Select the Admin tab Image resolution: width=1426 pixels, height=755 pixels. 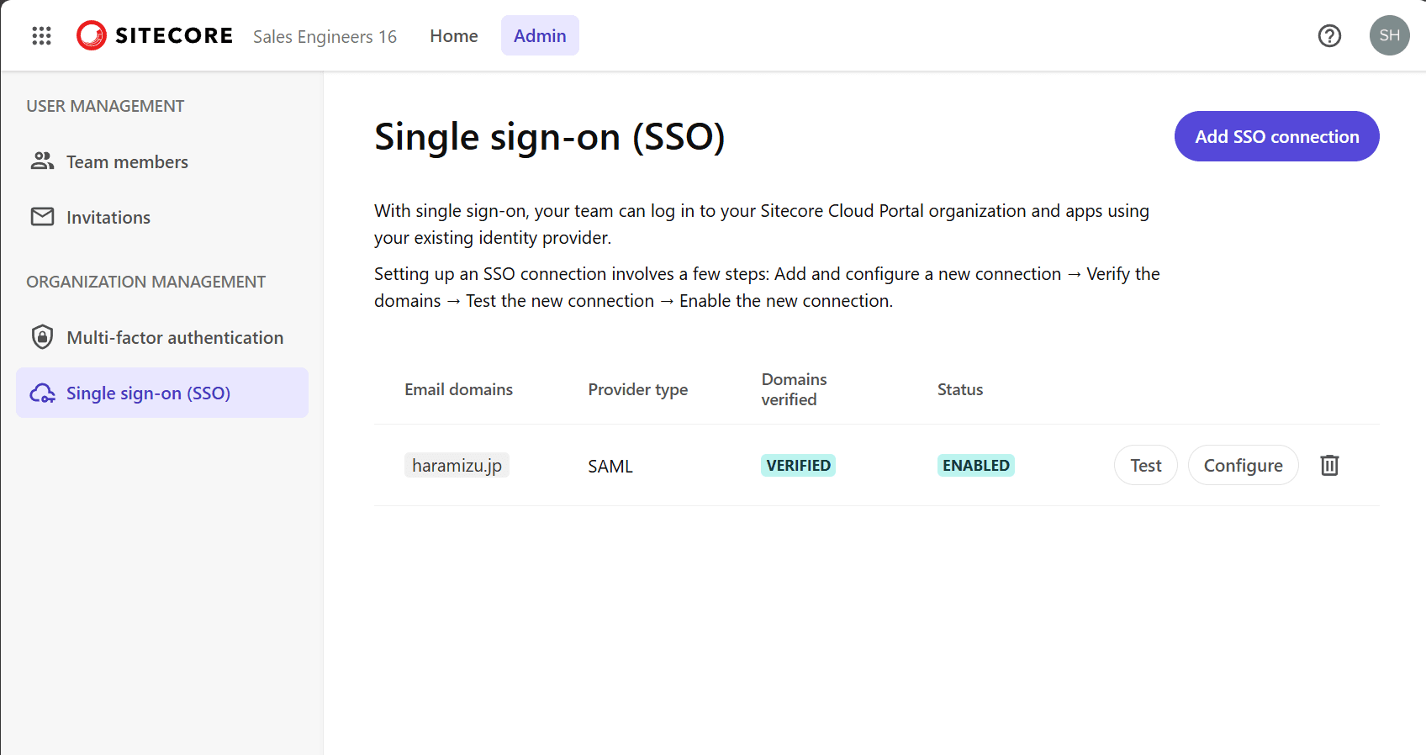[540, 35]
